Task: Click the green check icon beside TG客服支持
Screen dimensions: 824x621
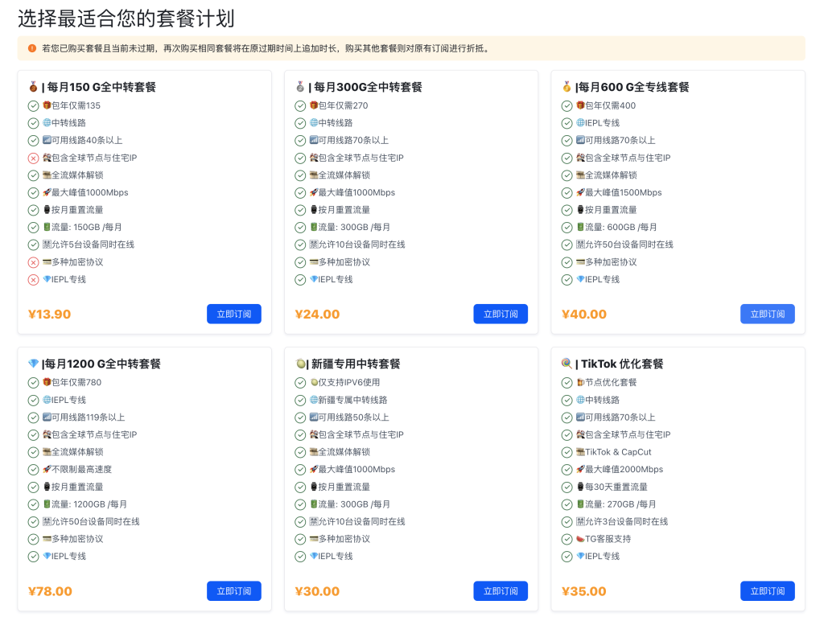Action: pos(566,539)
